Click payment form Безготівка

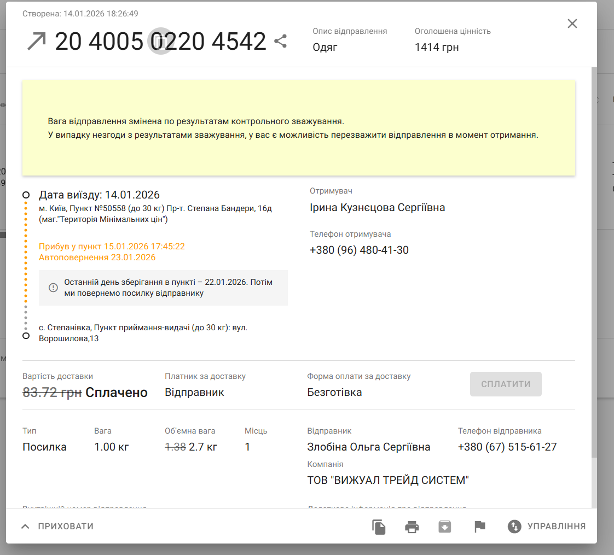tap(334, 392)
